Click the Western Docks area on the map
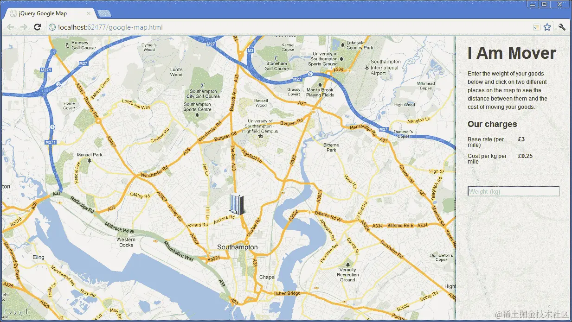The width and height of the screenshot is (572, 322). (126, 242)
